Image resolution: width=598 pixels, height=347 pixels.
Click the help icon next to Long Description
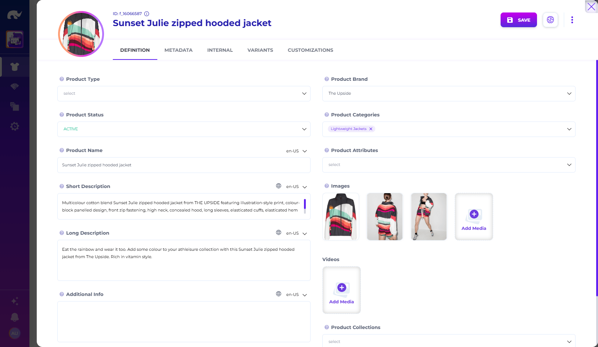click(x=62, y=233)
